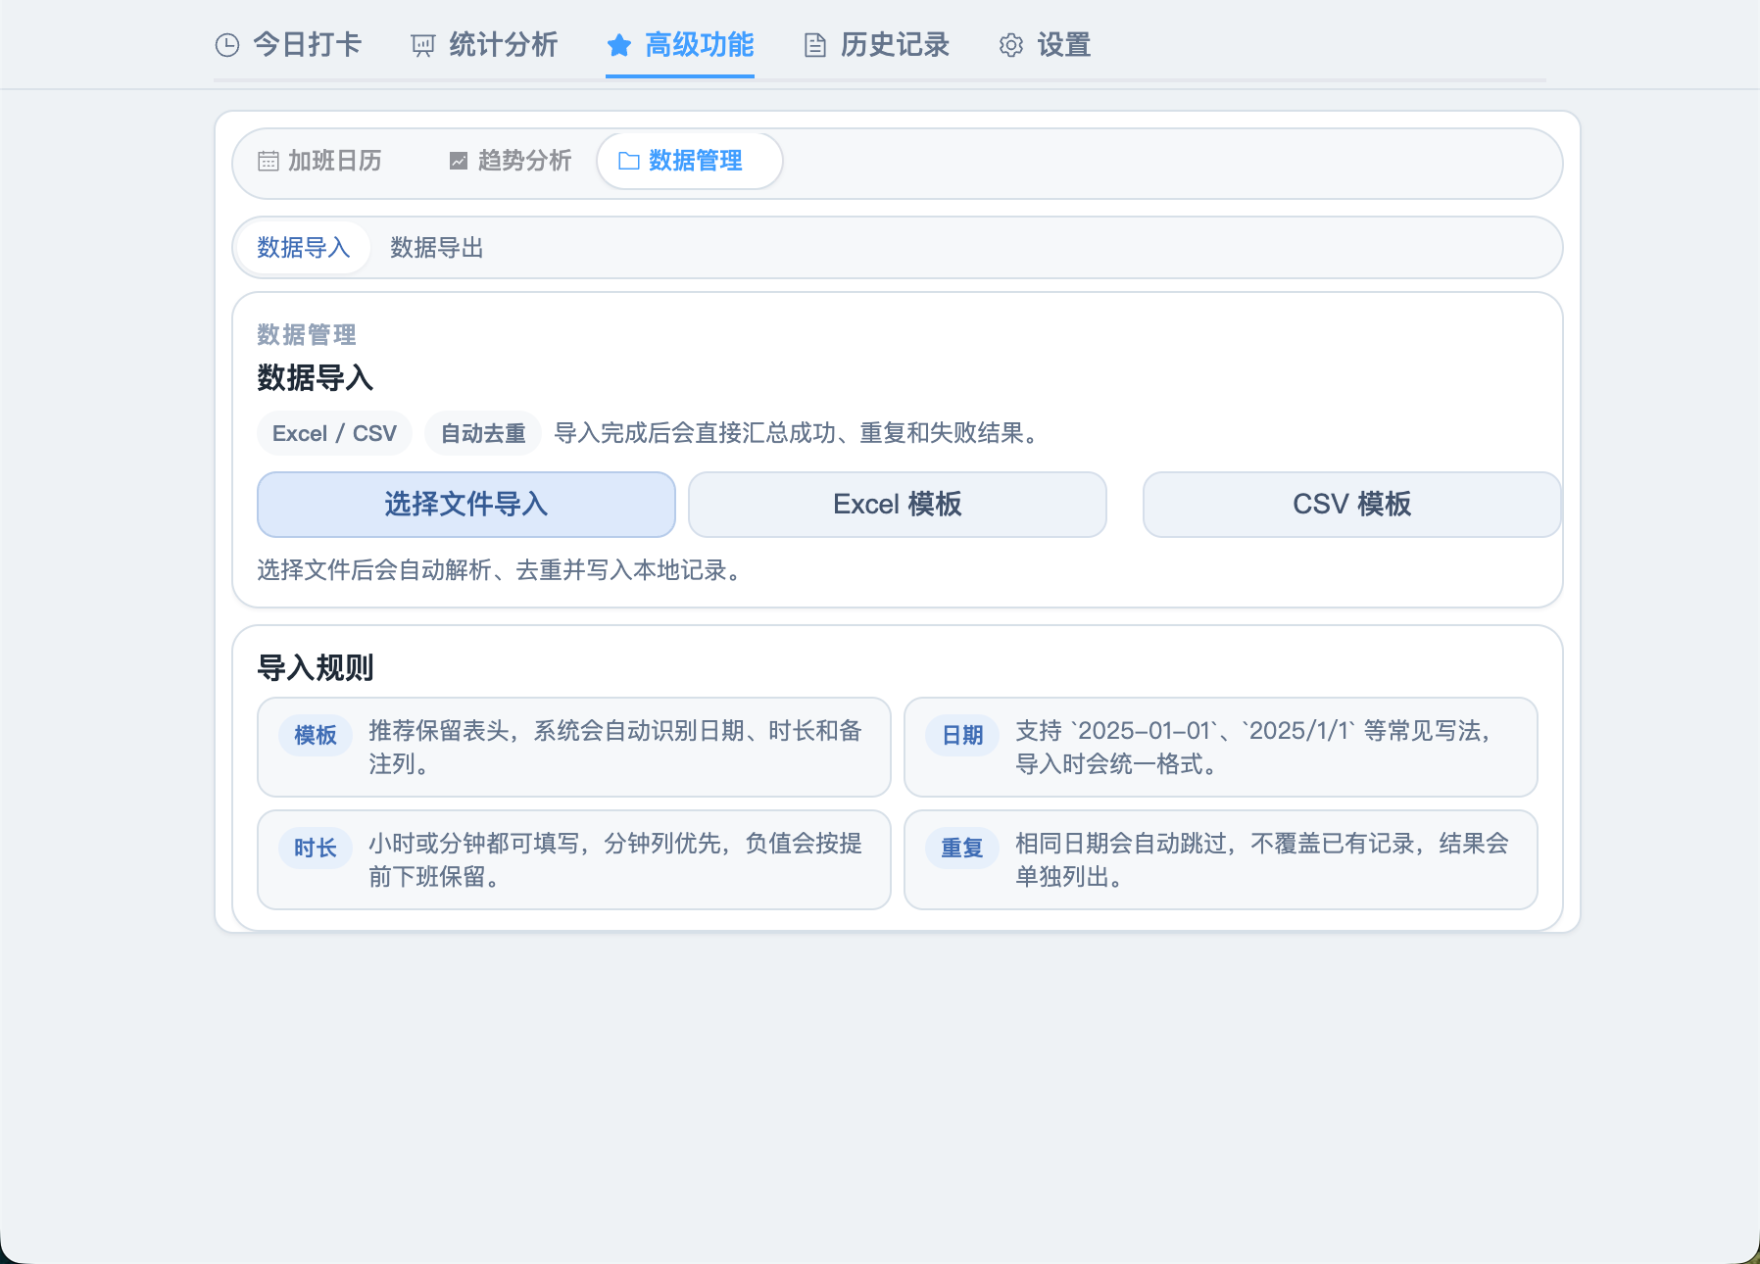Click the calendar icon for 加班日历

tap(268, 161)
